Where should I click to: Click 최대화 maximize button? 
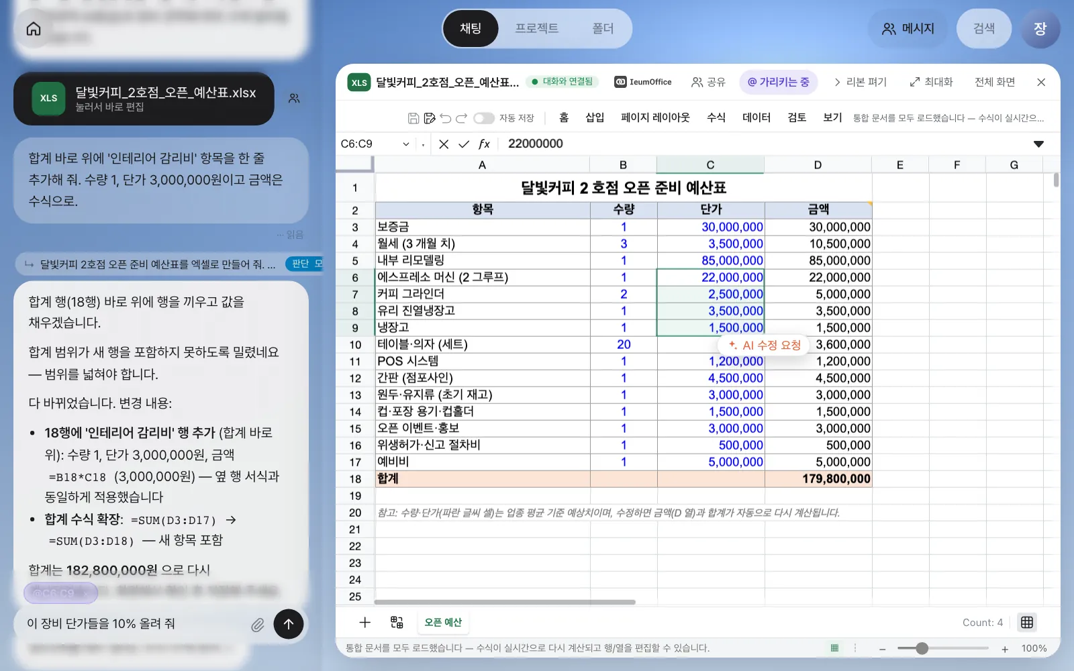[930, 82]
